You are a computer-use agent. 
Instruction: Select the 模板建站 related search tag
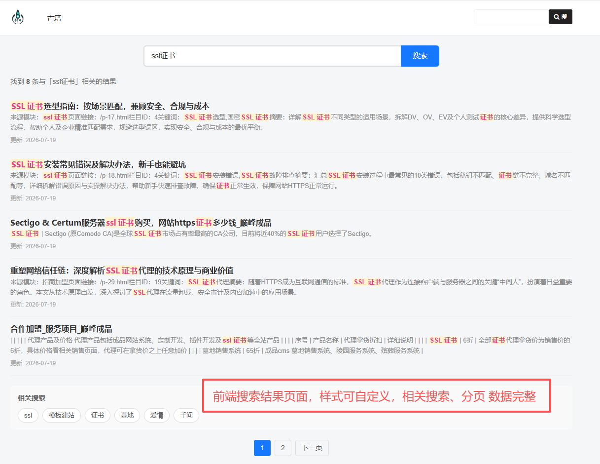pyautogui.click(x=62, y=416)
